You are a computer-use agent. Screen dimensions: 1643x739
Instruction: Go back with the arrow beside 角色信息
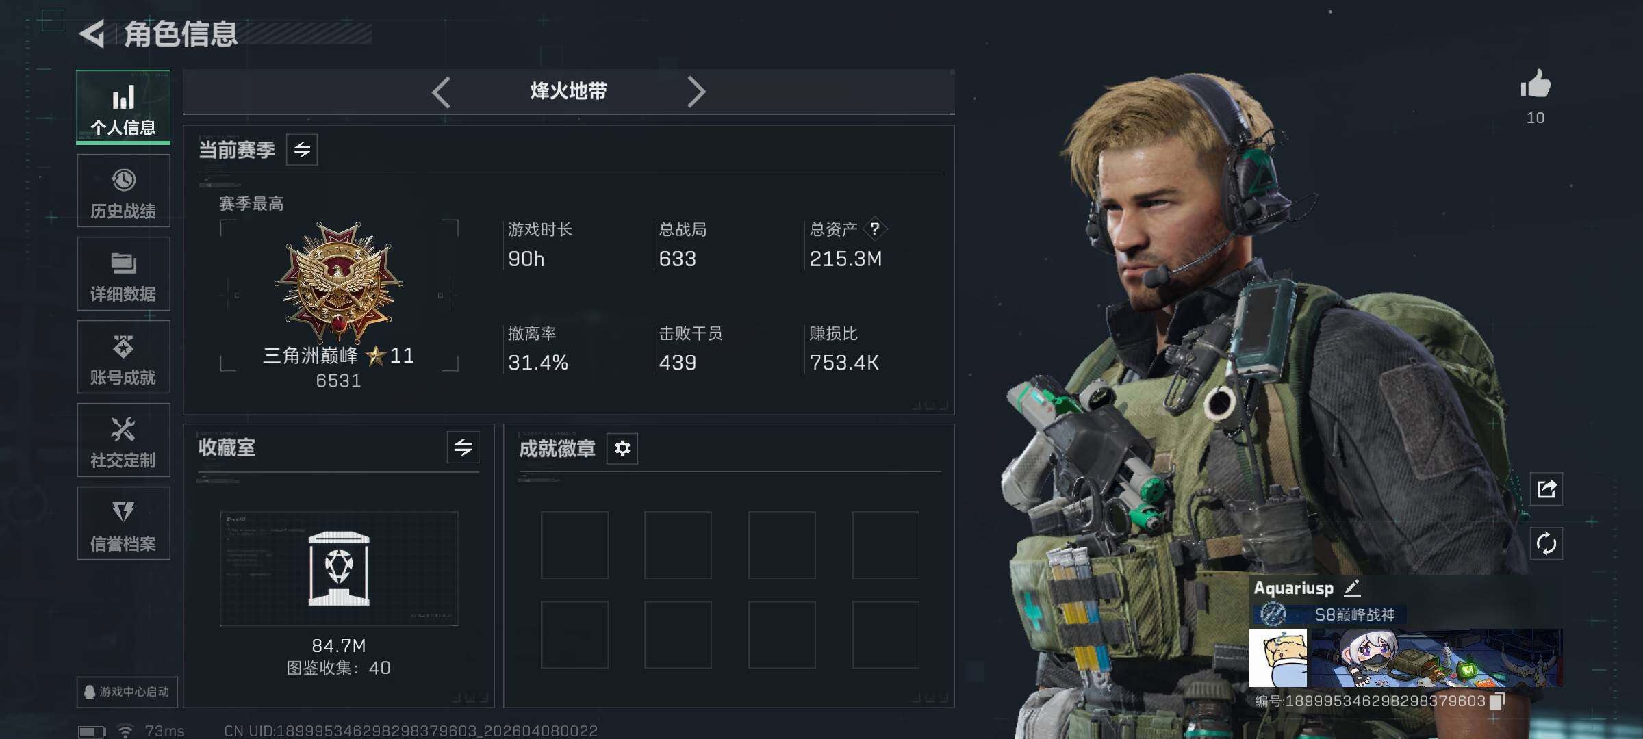pos(92,34)
